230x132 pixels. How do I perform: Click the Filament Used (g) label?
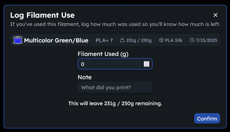click(x=103, y=54)
